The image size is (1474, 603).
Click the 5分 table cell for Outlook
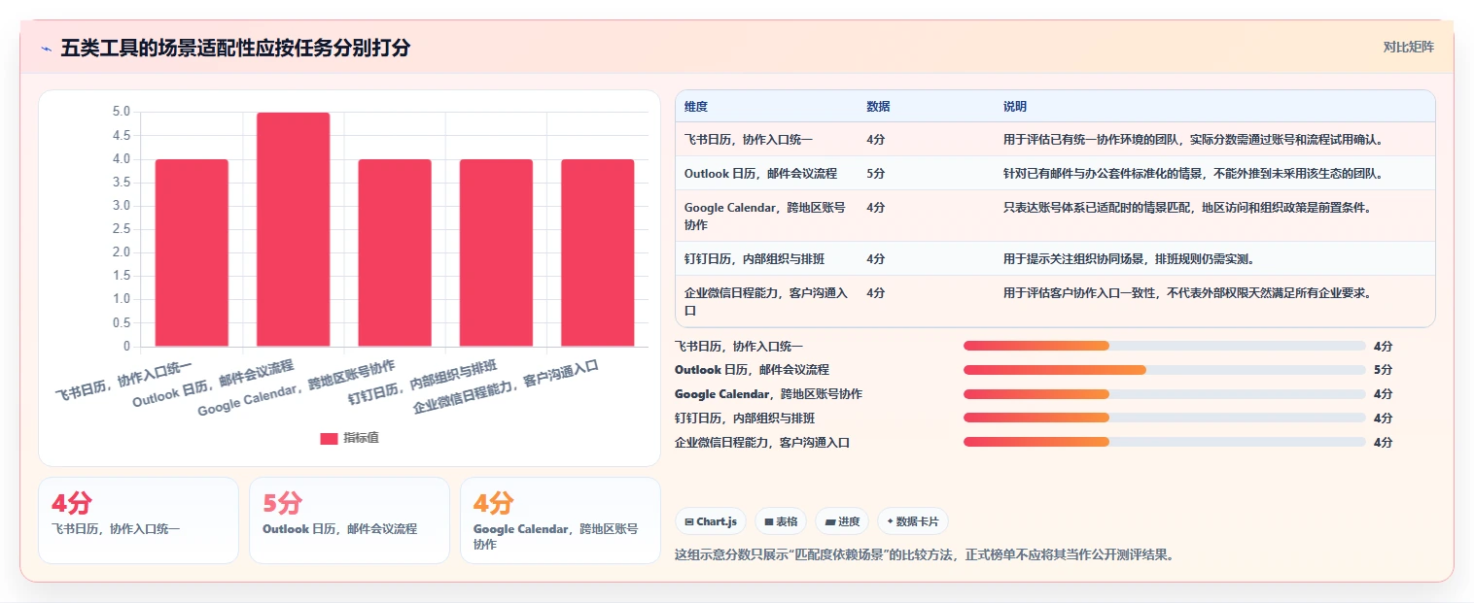[x=876, y=173]
